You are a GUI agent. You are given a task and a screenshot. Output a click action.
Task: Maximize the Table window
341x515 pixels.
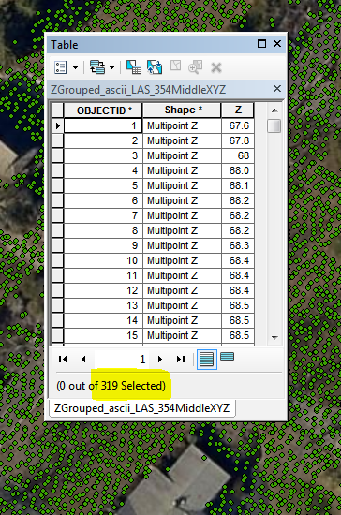[261, 44]
